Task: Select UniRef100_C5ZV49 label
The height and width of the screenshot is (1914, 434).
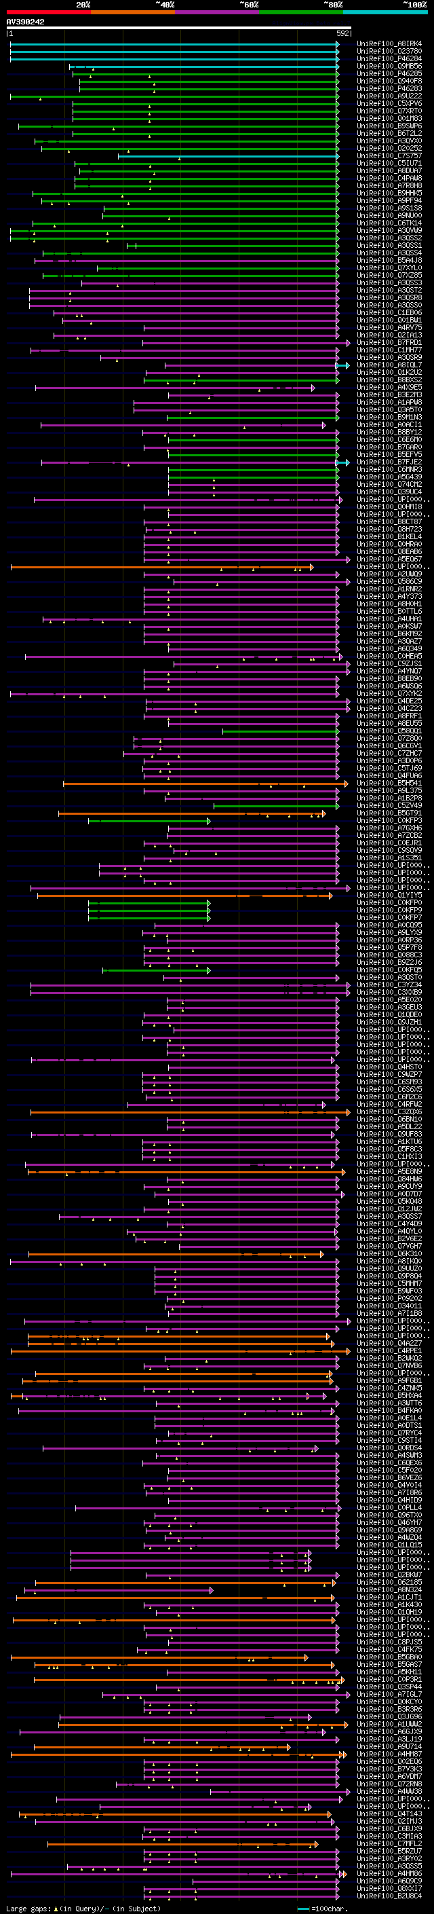Action: (389, 805)
